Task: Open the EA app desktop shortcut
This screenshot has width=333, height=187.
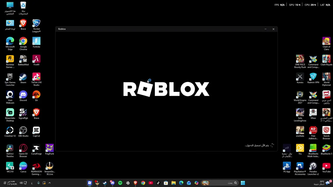Action: [x=36, y=96]
